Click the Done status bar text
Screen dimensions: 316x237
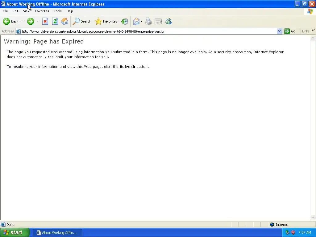pos(10,225)
